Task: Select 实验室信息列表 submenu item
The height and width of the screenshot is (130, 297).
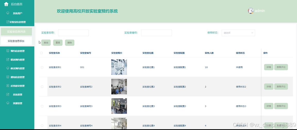Action: pos(16,32)
